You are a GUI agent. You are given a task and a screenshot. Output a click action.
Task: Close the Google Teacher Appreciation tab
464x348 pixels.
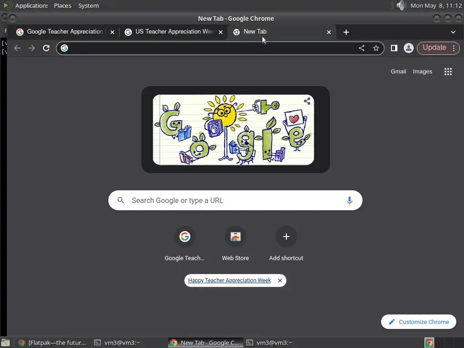pos(112,32)
